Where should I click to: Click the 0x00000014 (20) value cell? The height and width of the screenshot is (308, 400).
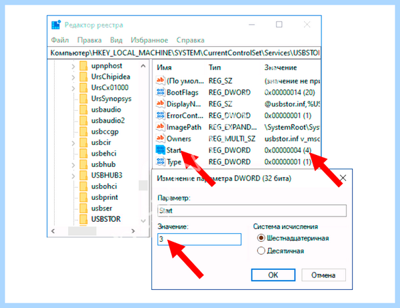[290, 92]
